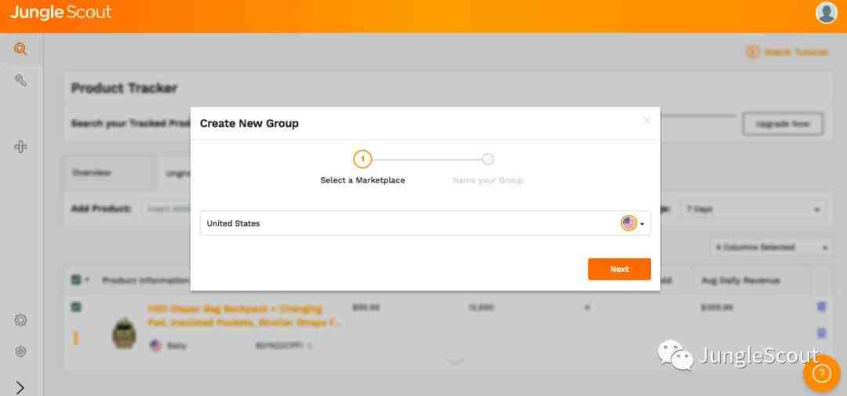Viewport: 847px width, 396px height.
Task: Click the Jungle Scout logo
Action: (60, 13)
